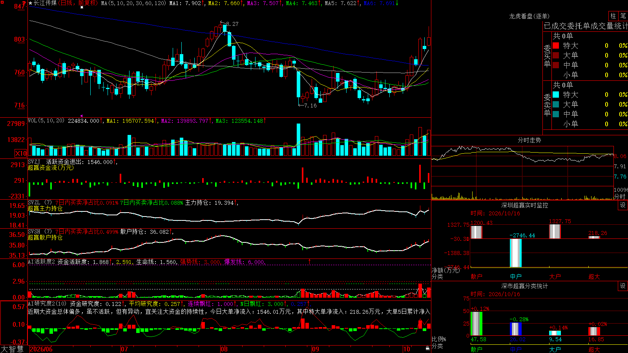Click the 09 month marker on the time axis
Screen dimensions: 628x353
316,349
